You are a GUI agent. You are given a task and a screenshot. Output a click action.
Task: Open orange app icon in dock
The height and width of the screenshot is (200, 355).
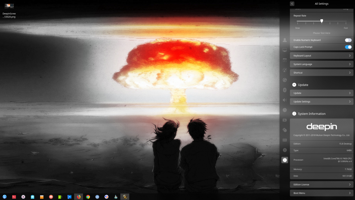[x=42, y=196]
